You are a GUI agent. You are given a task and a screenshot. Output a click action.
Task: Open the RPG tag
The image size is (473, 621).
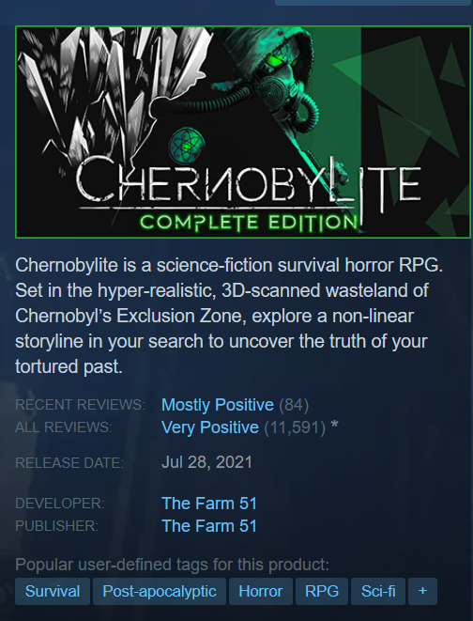[x=322, y=591]
